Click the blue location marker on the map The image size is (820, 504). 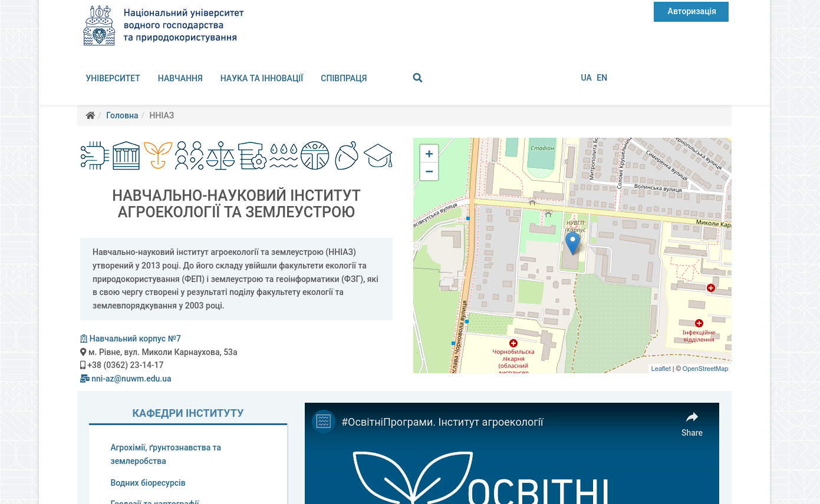(x=572, y=242)
